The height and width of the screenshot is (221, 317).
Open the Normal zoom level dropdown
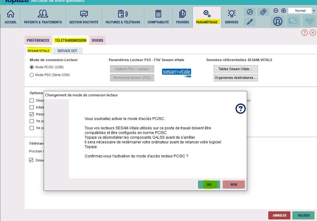point(314,11)
